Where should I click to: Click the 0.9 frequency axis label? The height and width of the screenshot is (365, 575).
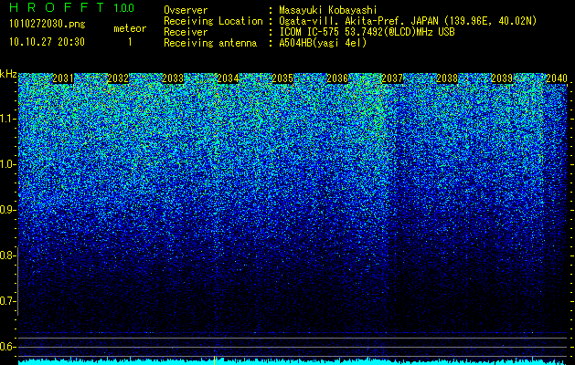(7, 210)
